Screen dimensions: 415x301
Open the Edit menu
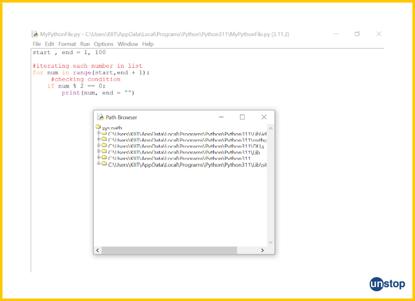point(49,44)
